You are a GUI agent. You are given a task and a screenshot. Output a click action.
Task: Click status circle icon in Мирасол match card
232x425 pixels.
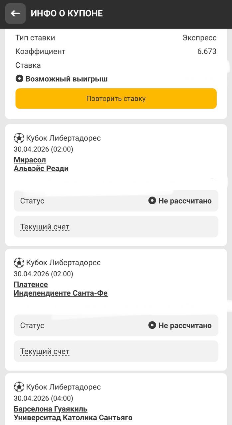pyautogui.click(x=152, y=201)
